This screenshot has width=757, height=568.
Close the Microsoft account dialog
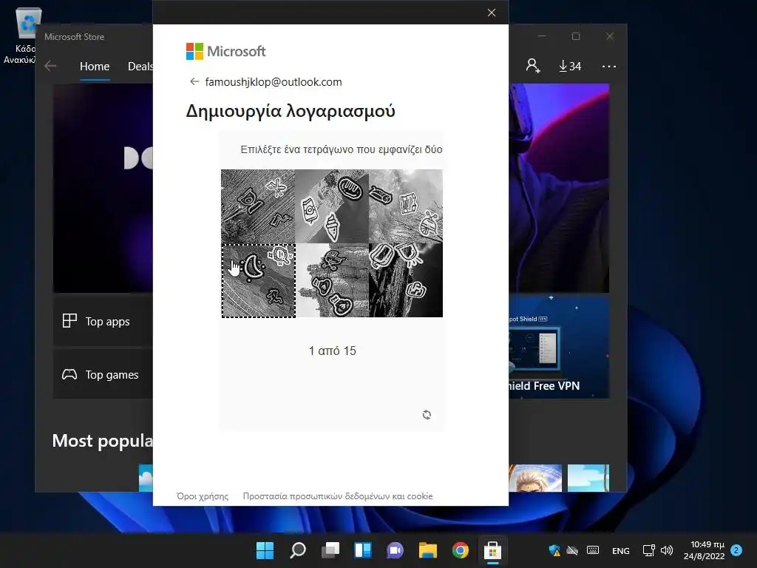(x=492, y=13)
